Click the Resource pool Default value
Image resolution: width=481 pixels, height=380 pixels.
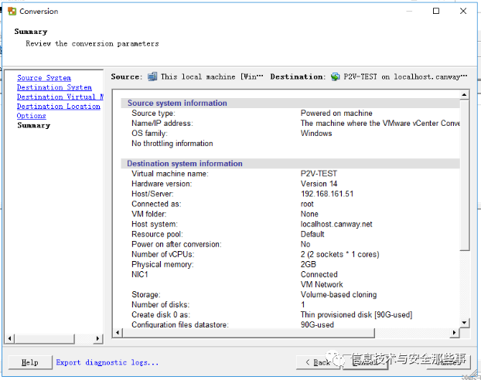click(312, 234)
